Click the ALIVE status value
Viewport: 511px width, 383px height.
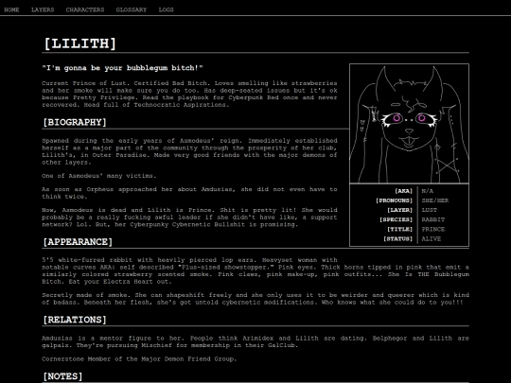[432, 238]
